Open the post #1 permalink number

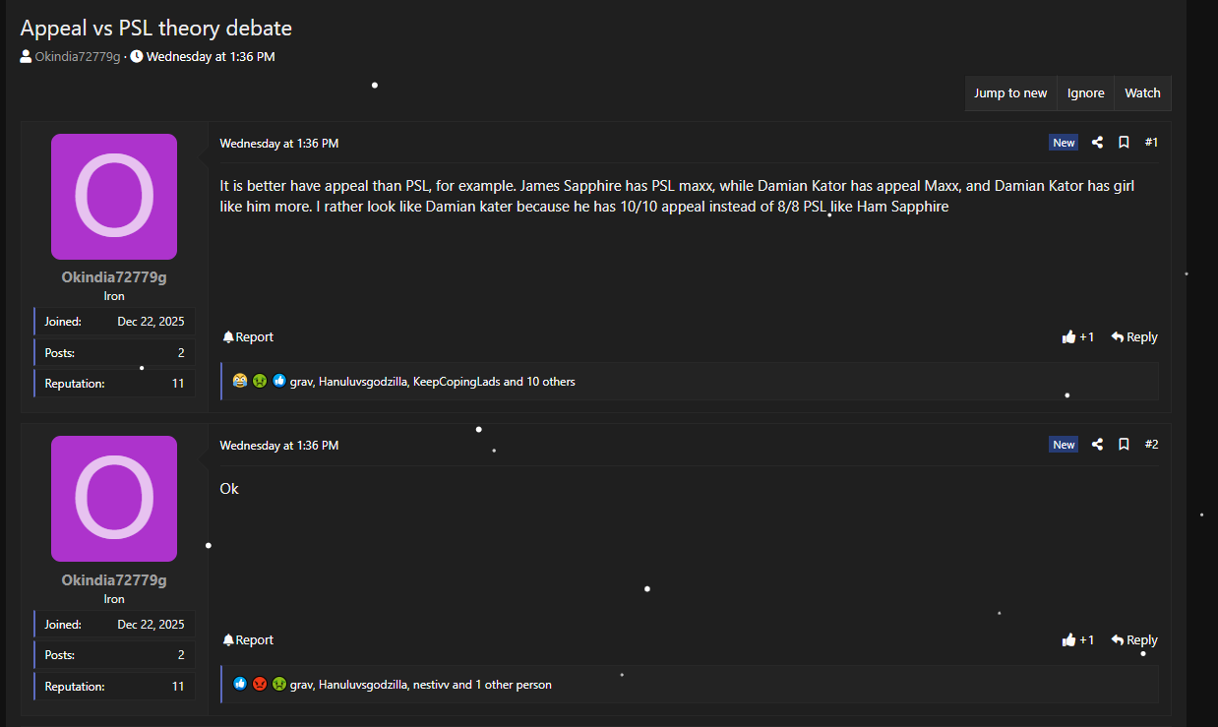[1151, 143]
